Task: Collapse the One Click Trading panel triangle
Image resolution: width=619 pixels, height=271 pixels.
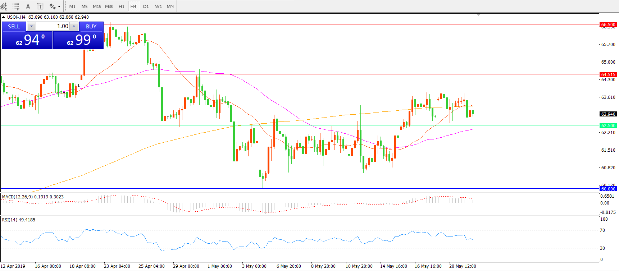Action: point(4,17)
